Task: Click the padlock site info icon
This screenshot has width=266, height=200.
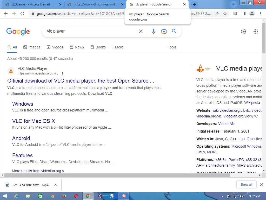Action: 32,14
